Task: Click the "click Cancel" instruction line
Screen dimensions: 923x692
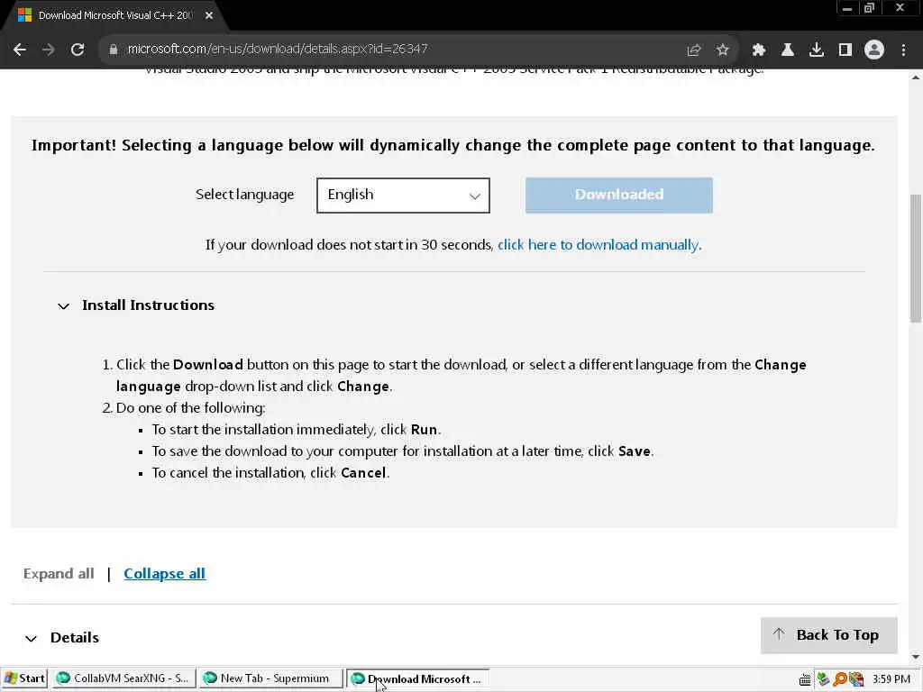Action: pos(270,473)
